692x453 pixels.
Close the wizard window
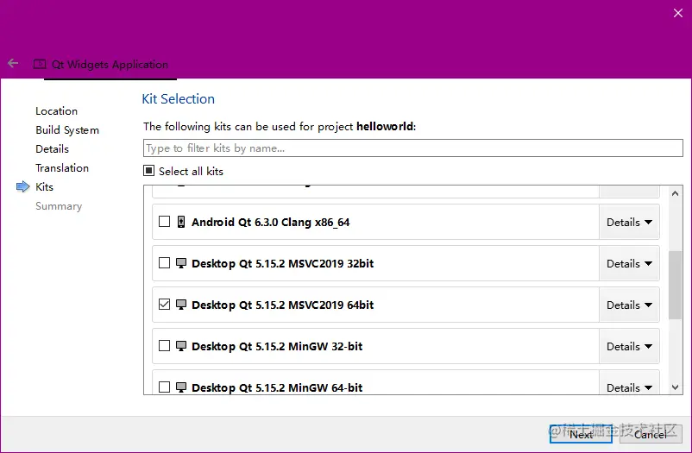click(678, 13)
